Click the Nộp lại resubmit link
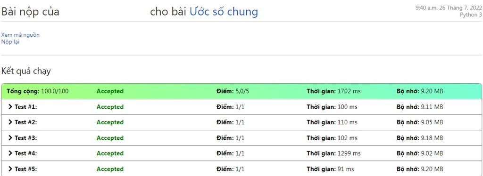483x176 pixels. [x=10, y=42]
